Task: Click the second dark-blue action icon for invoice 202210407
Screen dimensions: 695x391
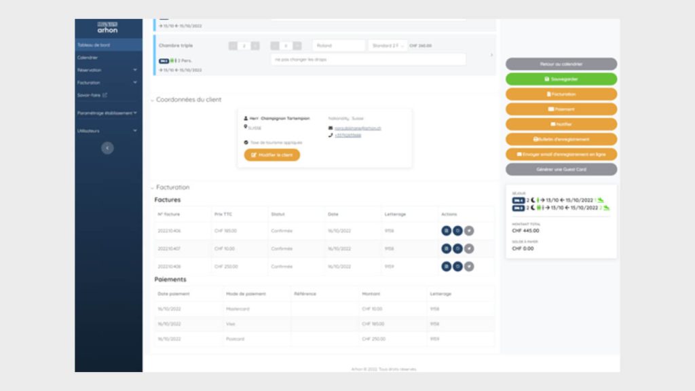Action: pyautogui.click(x=457, y=248)
